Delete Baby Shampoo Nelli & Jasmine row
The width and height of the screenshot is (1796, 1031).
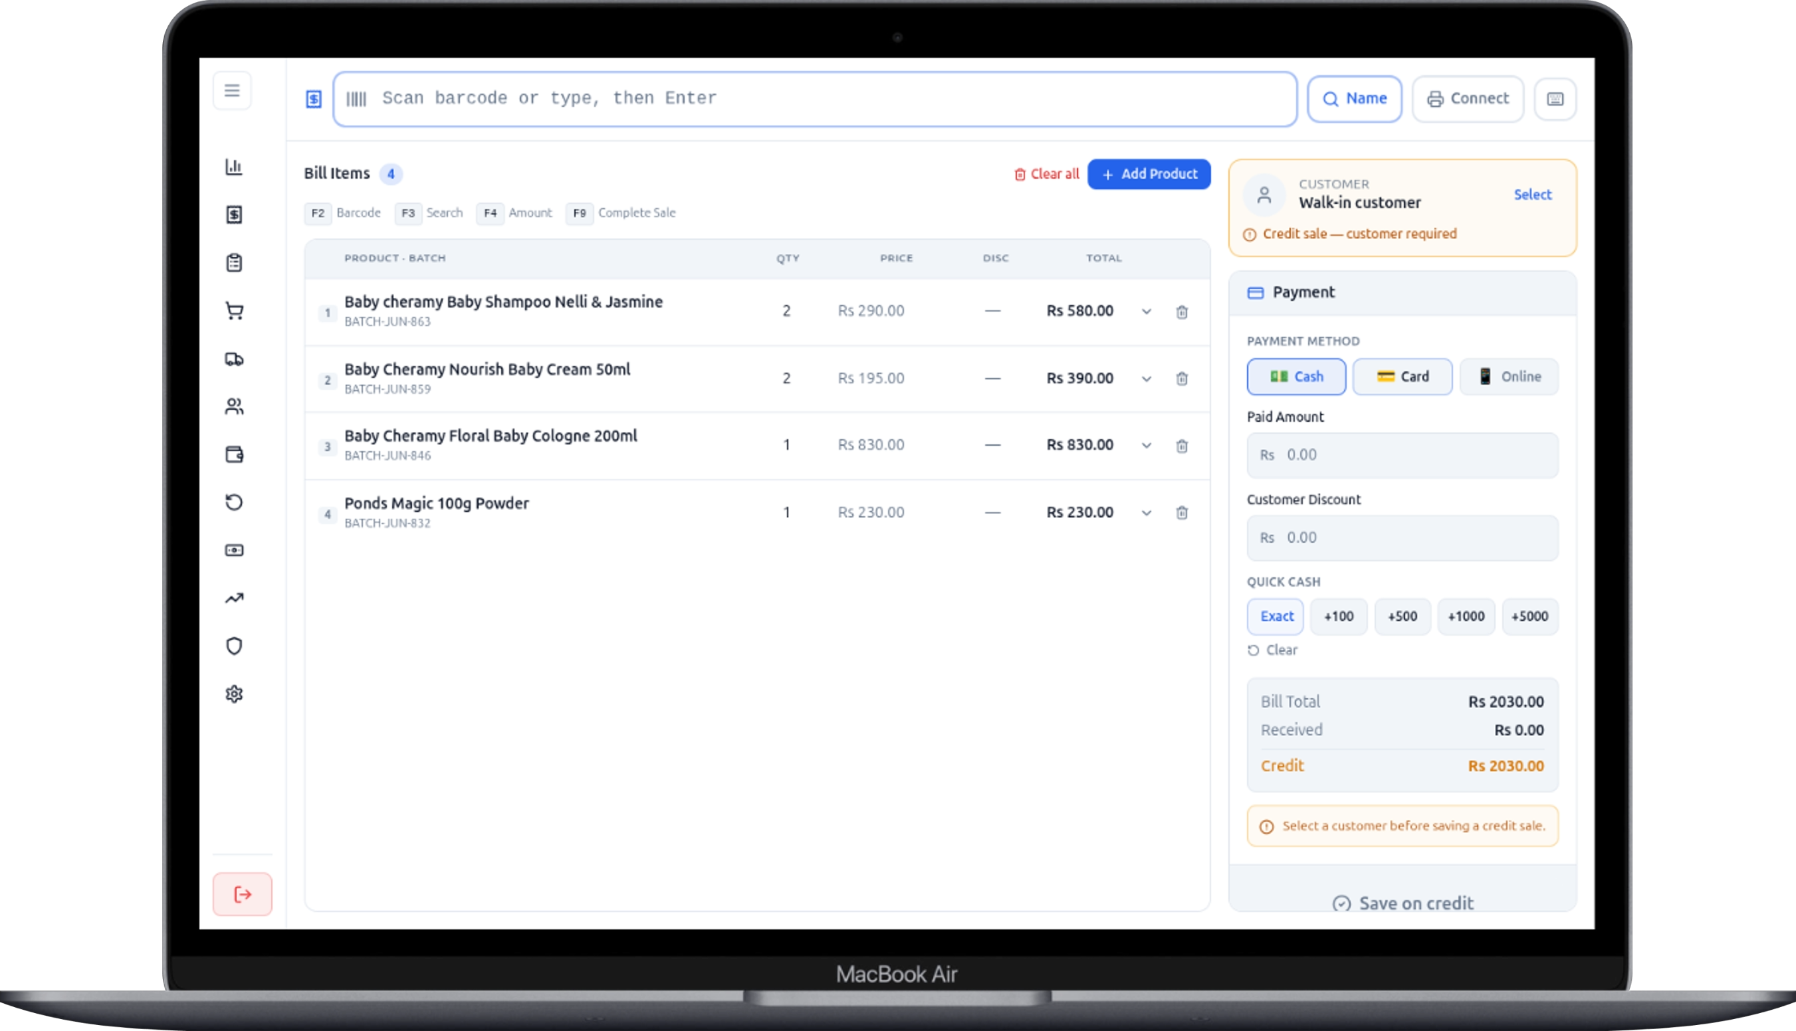pos(1182,312)
